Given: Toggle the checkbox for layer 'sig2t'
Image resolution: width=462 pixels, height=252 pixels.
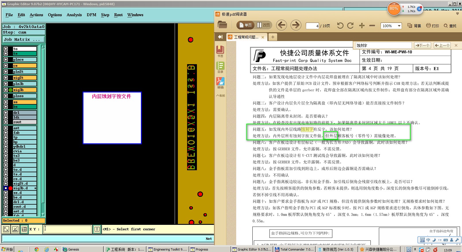Looking at the screenshot, I should coord(6,78).
